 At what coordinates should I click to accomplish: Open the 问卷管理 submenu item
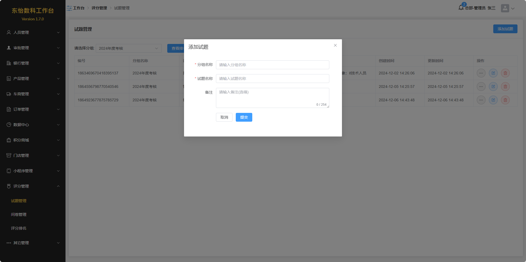(19, 214)
